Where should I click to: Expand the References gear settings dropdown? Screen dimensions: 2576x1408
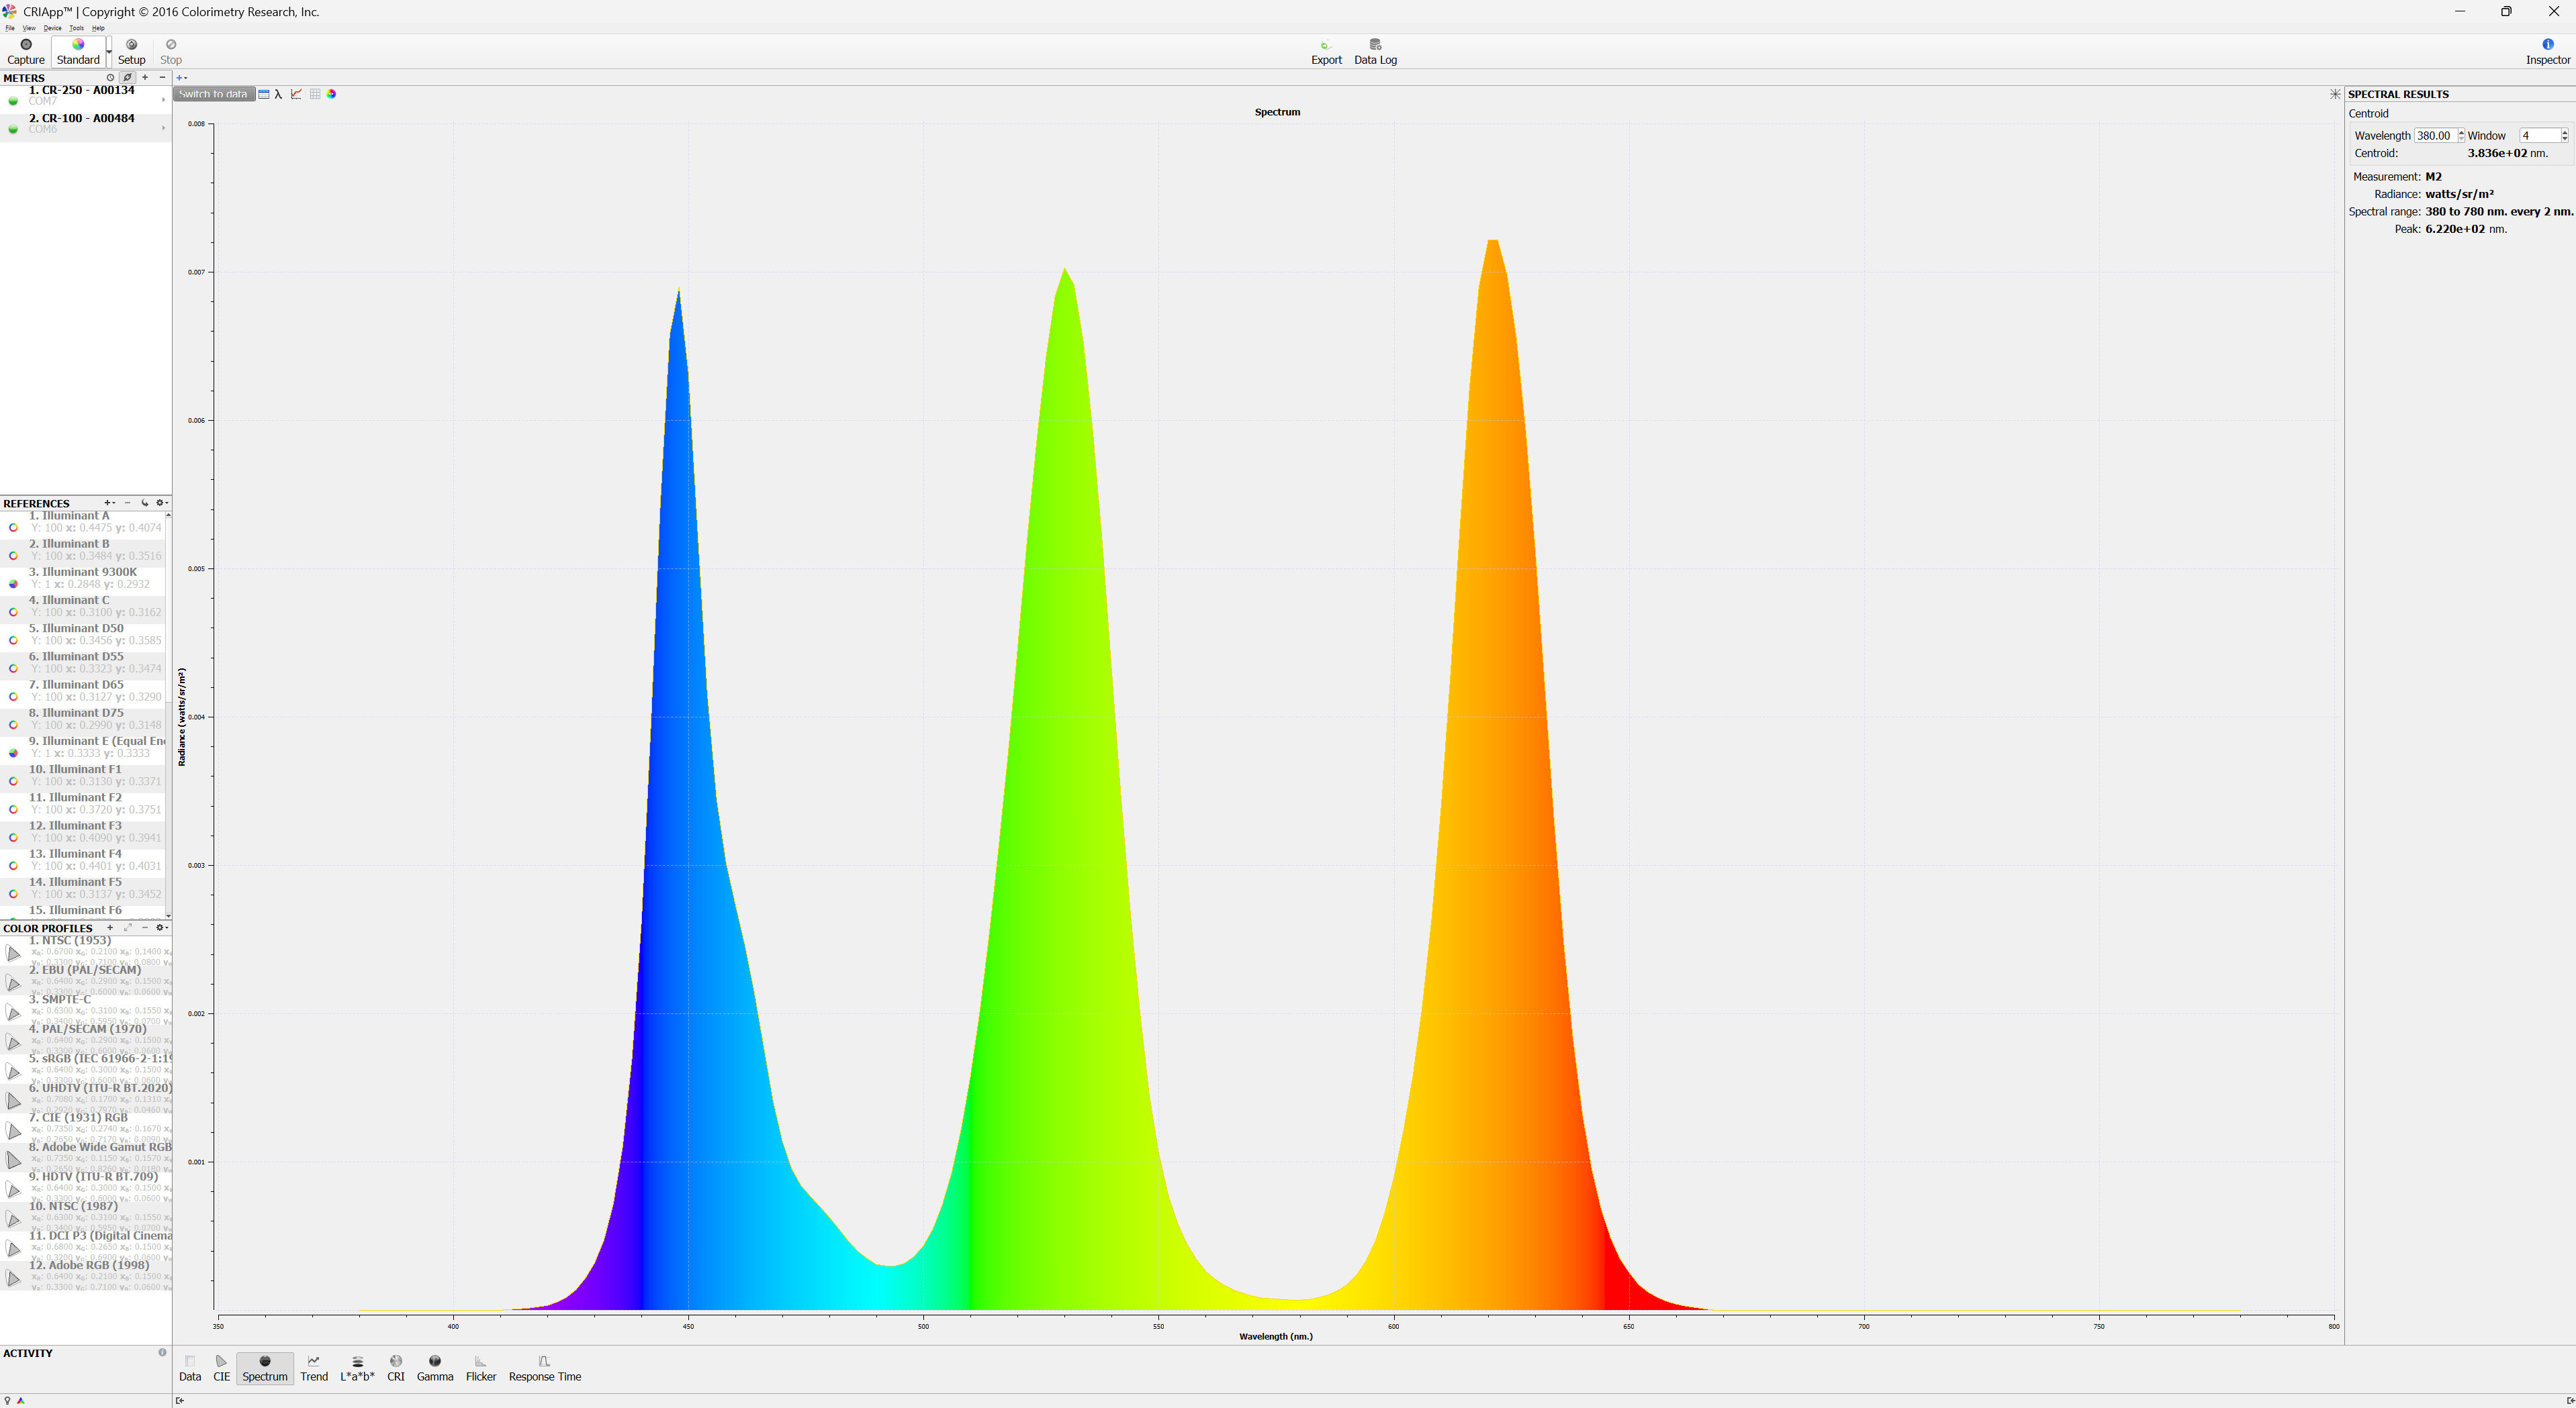click(161, 503)
